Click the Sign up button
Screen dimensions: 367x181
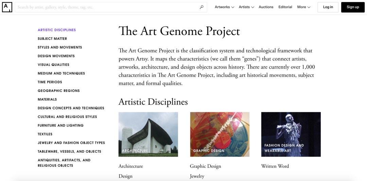(x=353, y=7)
